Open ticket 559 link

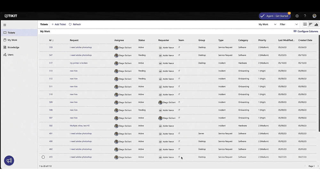click(x=51, y=47)
